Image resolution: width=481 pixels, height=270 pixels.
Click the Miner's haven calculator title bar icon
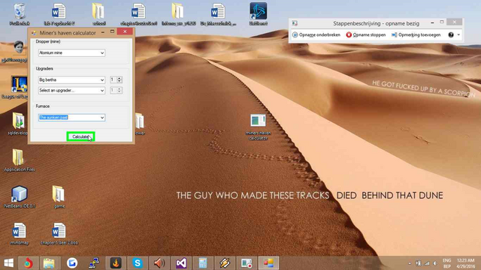coord(34,33)
